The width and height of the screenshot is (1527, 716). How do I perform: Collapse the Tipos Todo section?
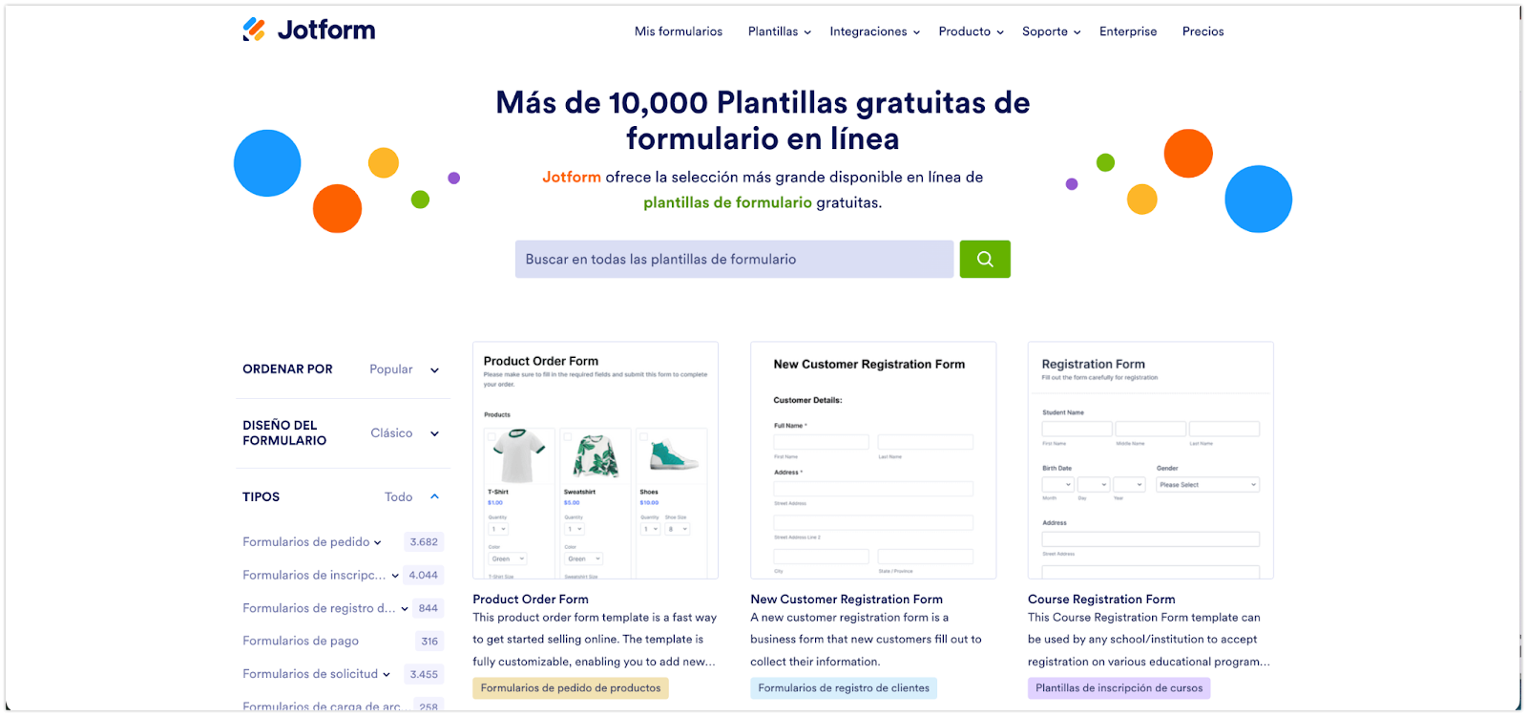tap(412, 496)
